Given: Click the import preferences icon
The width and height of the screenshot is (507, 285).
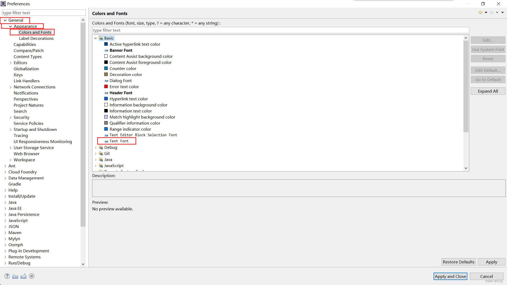Looking at the screenshot, I should click(15, 276).
